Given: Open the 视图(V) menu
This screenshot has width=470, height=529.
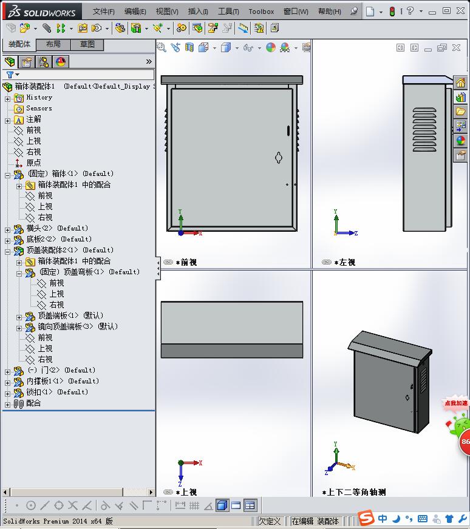Looking at the screenshot, I should (167, 12).
